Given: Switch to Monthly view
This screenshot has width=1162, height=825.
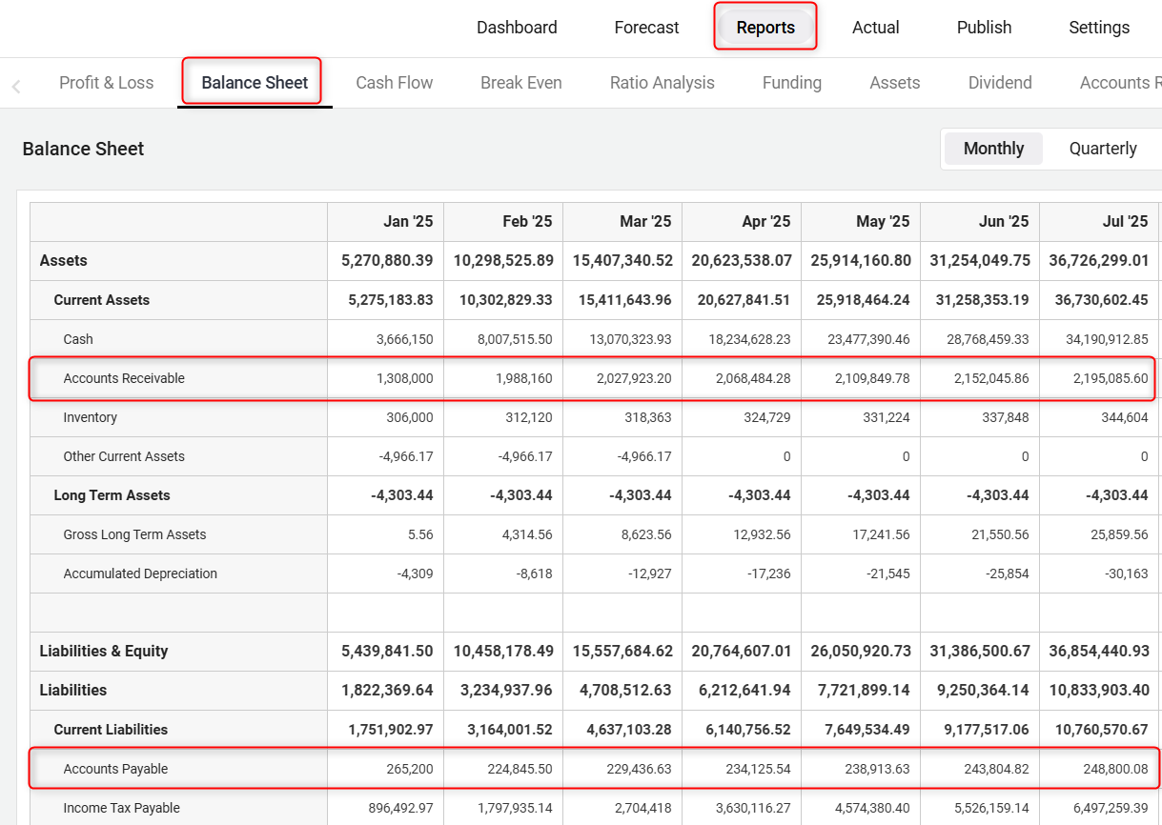Looking at the screenshot, I should pos(993,149).
